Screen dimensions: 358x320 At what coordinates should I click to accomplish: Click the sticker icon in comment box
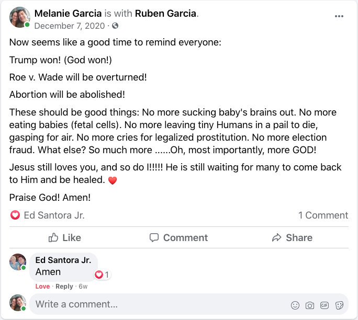pyautogui.click(x=339, y=305)
